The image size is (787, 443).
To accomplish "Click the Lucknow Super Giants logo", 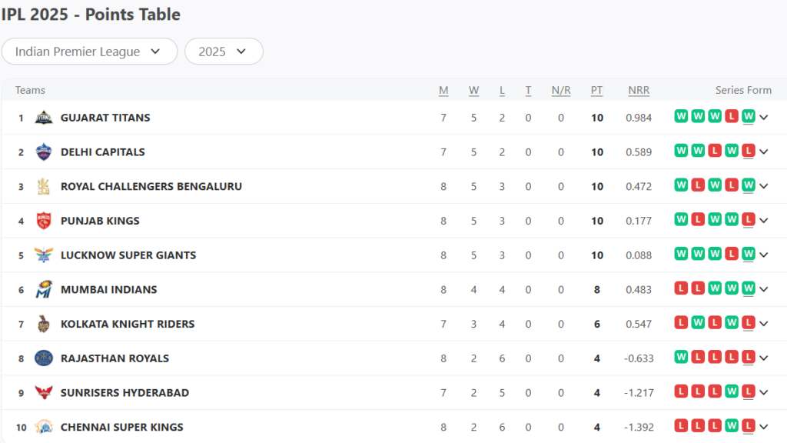I will pos(44,255).
